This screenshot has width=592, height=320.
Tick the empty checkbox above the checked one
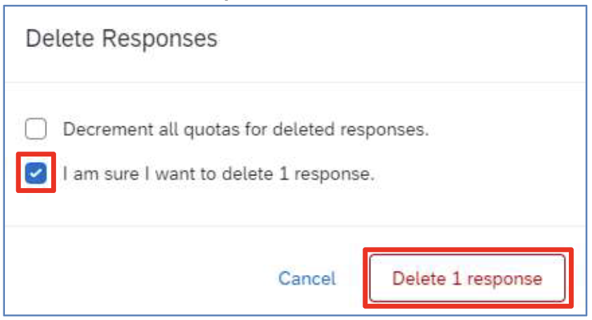(36, 129)
